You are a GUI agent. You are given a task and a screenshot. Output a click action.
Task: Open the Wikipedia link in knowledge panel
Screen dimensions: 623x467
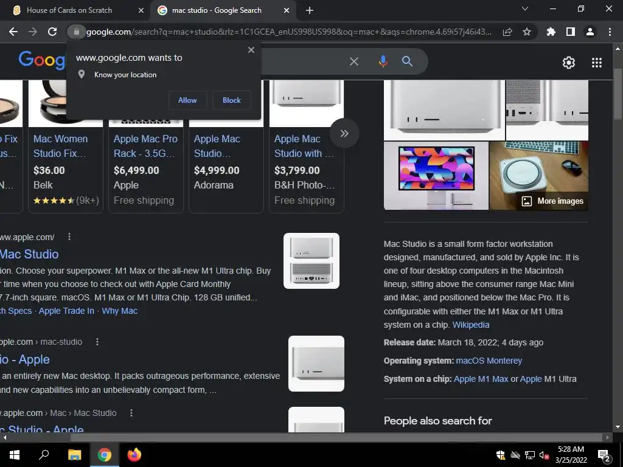point(471,325)
